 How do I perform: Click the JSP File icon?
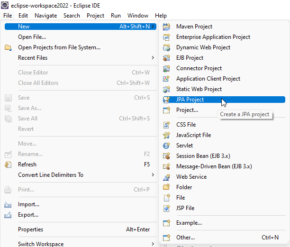pos(166,208)
